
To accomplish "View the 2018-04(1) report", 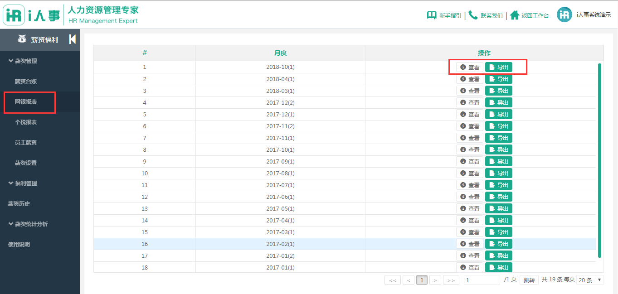I will click(470, 79).
